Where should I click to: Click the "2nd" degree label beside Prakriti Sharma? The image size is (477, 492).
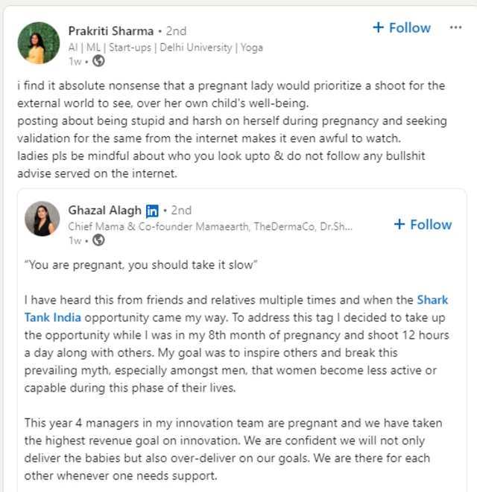tap(174, 31)
